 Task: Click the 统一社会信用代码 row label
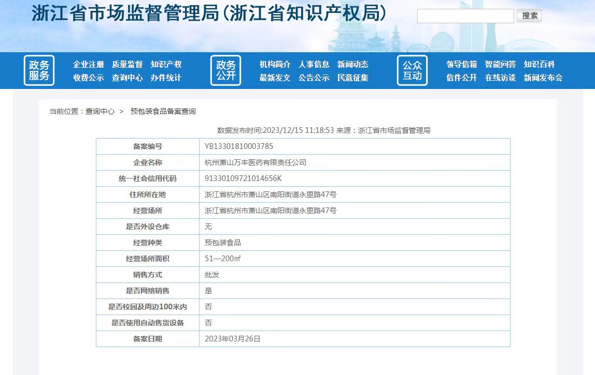(x=148, y=178)
